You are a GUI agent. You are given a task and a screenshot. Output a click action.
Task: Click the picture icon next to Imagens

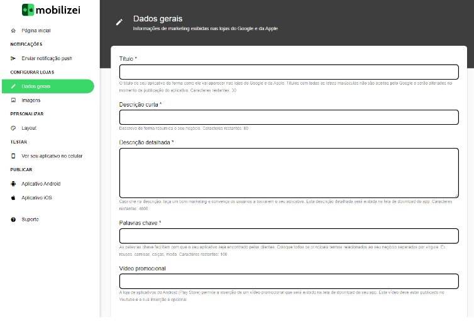pyautogui.click(x=13, y=100)
